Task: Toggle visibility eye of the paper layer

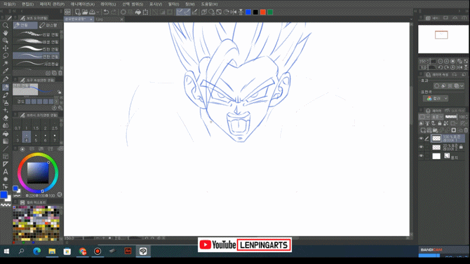Action: coord(421,156)
